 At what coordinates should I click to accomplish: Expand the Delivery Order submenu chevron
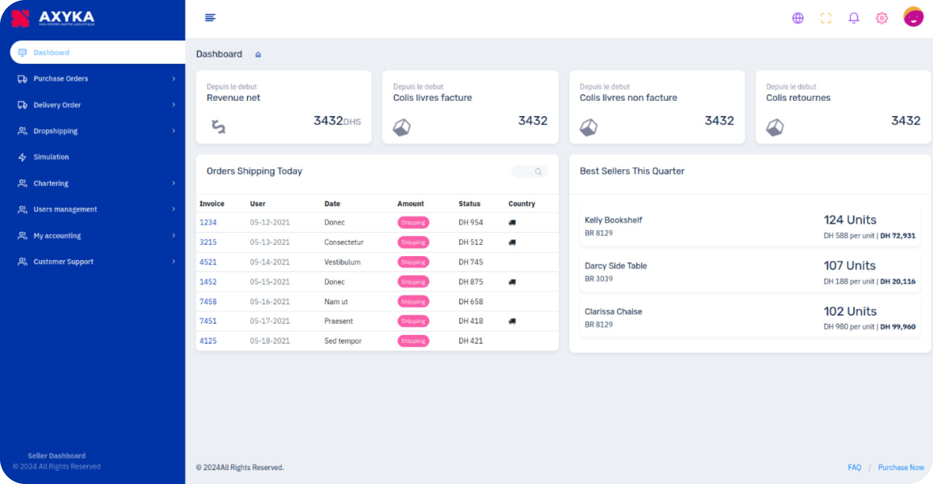pyautogui.click(x=174, y=105)
